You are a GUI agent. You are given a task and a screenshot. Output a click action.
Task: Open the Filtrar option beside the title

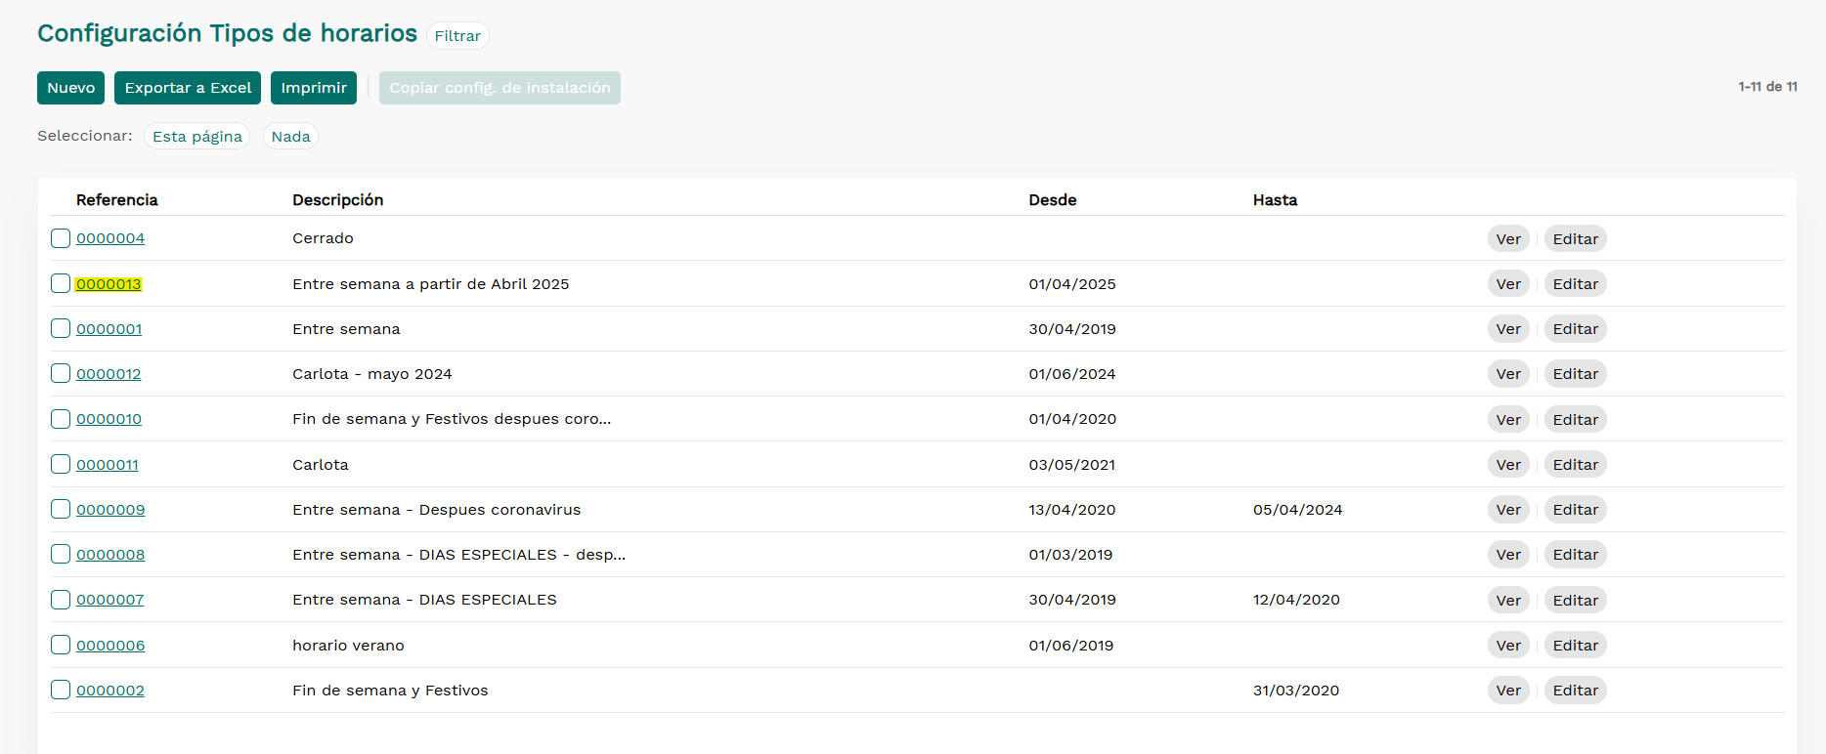pos(457,36)
